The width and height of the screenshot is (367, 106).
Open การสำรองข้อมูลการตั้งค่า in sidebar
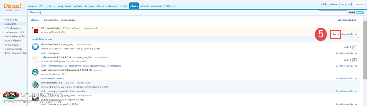click(x=16, y=36)
